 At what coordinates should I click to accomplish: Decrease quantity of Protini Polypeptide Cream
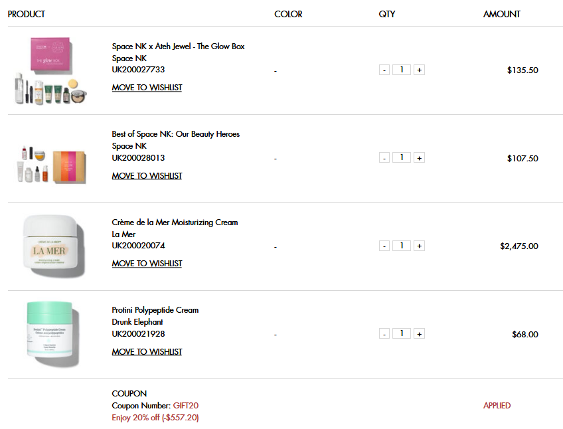[x=384, y=333]
